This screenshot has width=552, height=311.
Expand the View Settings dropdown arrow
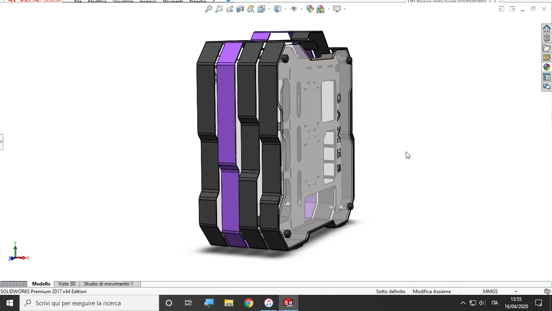[x=345, y=9]
